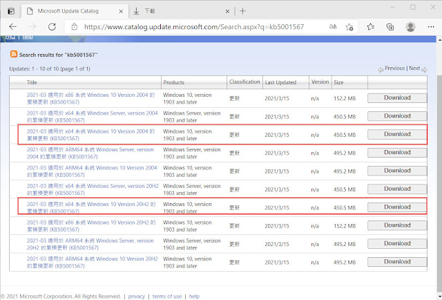The width and height of the screenshot is (442, 300).
Task: Open x64 Windows Server version 20H2 title link
Action: tap(93, 189)
